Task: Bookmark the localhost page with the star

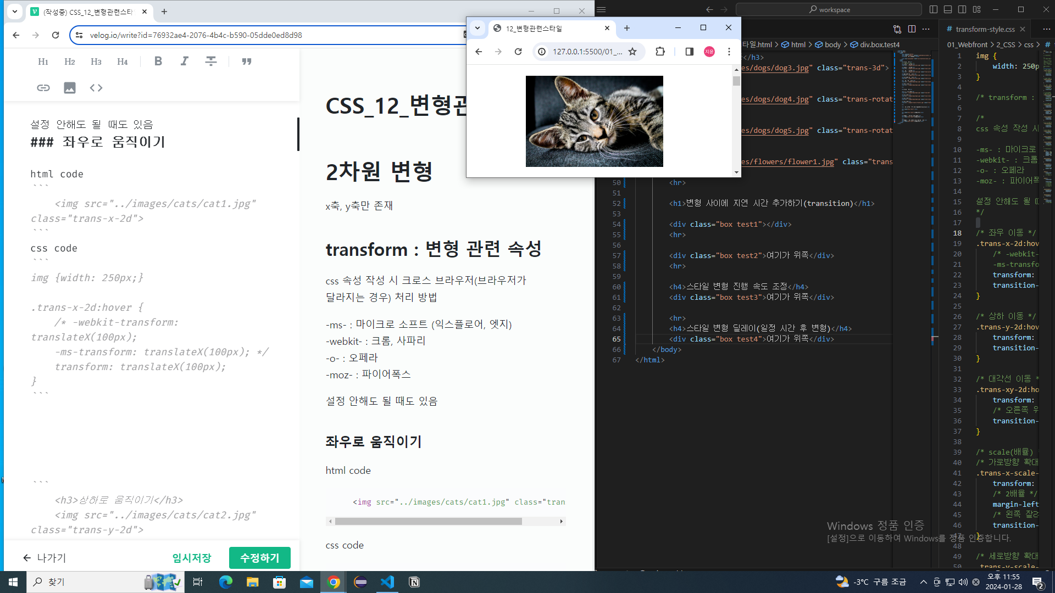Action: tap(632, 51)
